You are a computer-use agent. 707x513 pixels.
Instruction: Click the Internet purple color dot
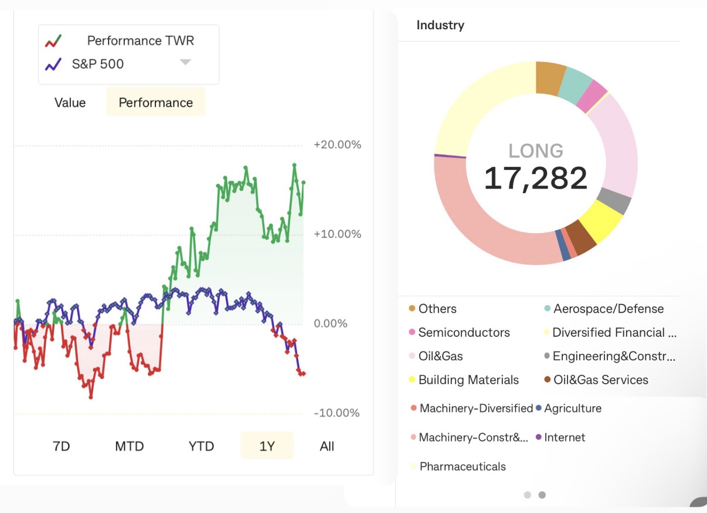pyautogui.click(x=539, y=437)
